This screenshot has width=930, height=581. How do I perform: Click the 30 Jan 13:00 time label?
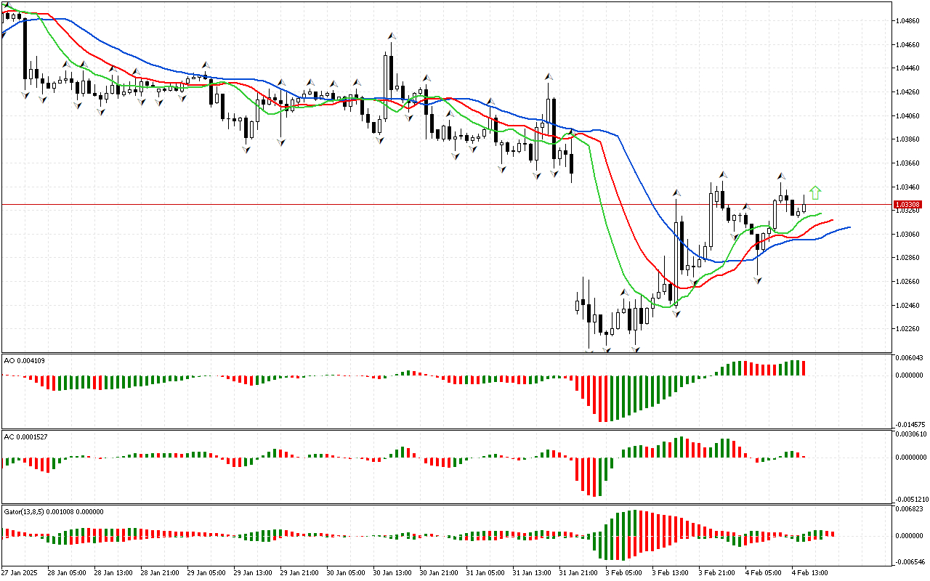click(391, 573)
